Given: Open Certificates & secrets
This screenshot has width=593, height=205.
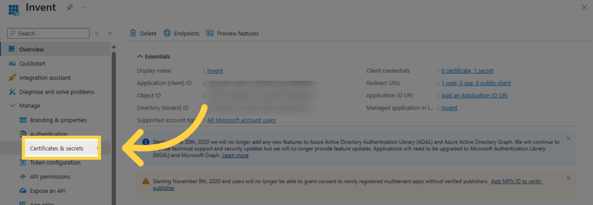Looking at the screenshot, I should 56,149.
